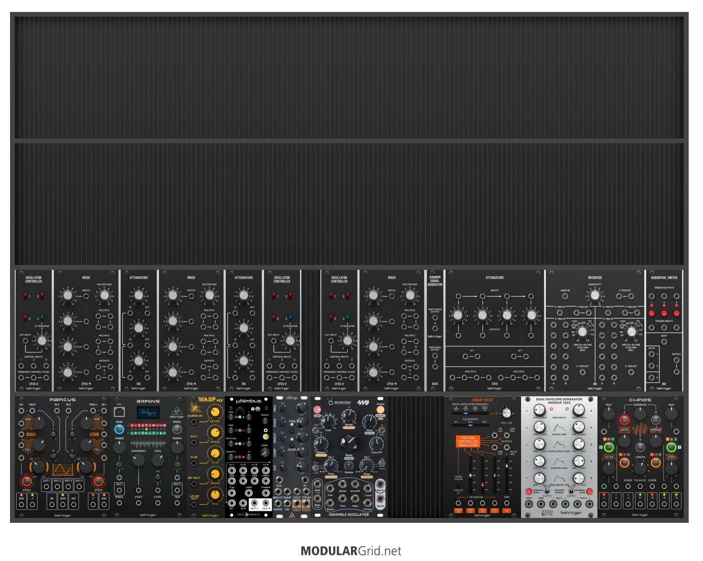Click the yellow-capped FM control slider on 2600-VCO
The height and width of the screenshot is (561, 703).
point(470,475)
